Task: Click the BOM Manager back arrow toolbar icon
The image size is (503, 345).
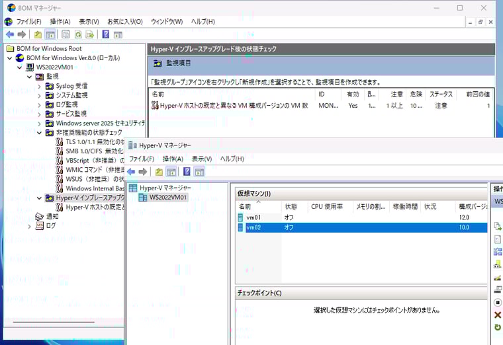Action: pos(10,34)
